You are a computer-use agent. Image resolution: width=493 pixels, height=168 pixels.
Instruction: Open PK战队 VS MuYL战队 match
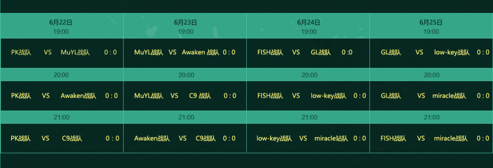(x=62, y=53)
